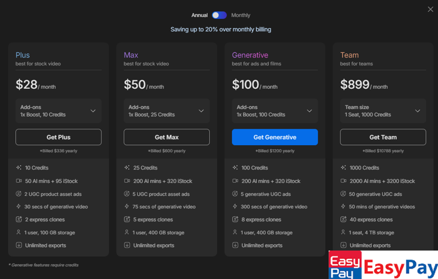This screenshot has height=279, width=438.
Task: Click the generative video bolt icon in Team plan
Action: point(343,207)
